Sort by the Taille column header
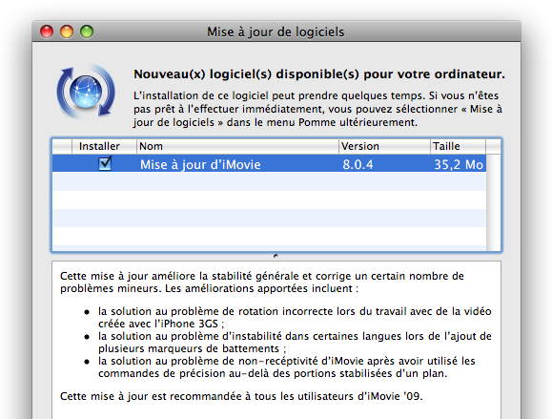Viewport: 552px width, 419px height. coord(458,146)
